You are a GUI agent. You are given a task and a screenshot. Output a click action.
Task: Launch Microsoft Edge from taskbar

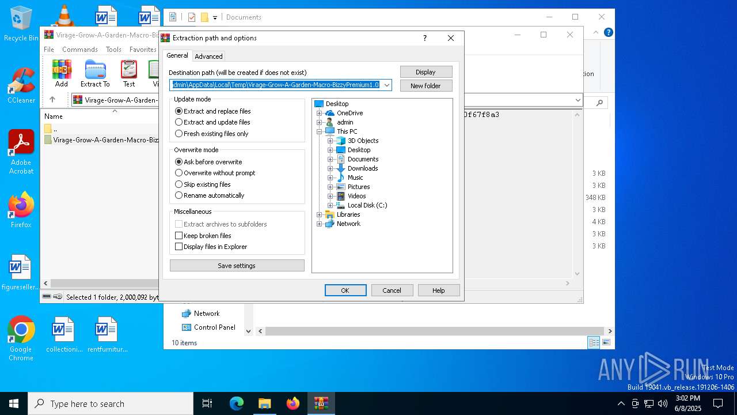[237, 403]
